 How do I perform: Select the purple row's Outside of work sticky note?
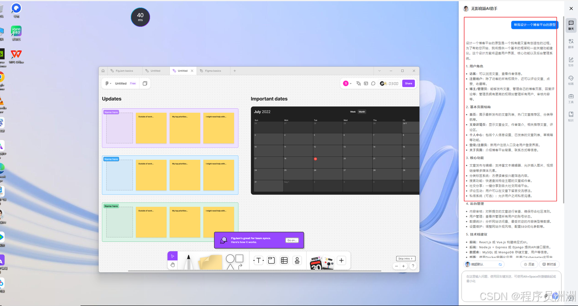pyautogui.click(x=151, y=128)
